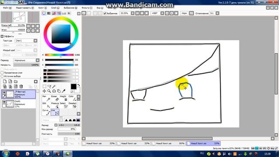Open the Сглаживание stabilizer dropdown

point(218,14)
